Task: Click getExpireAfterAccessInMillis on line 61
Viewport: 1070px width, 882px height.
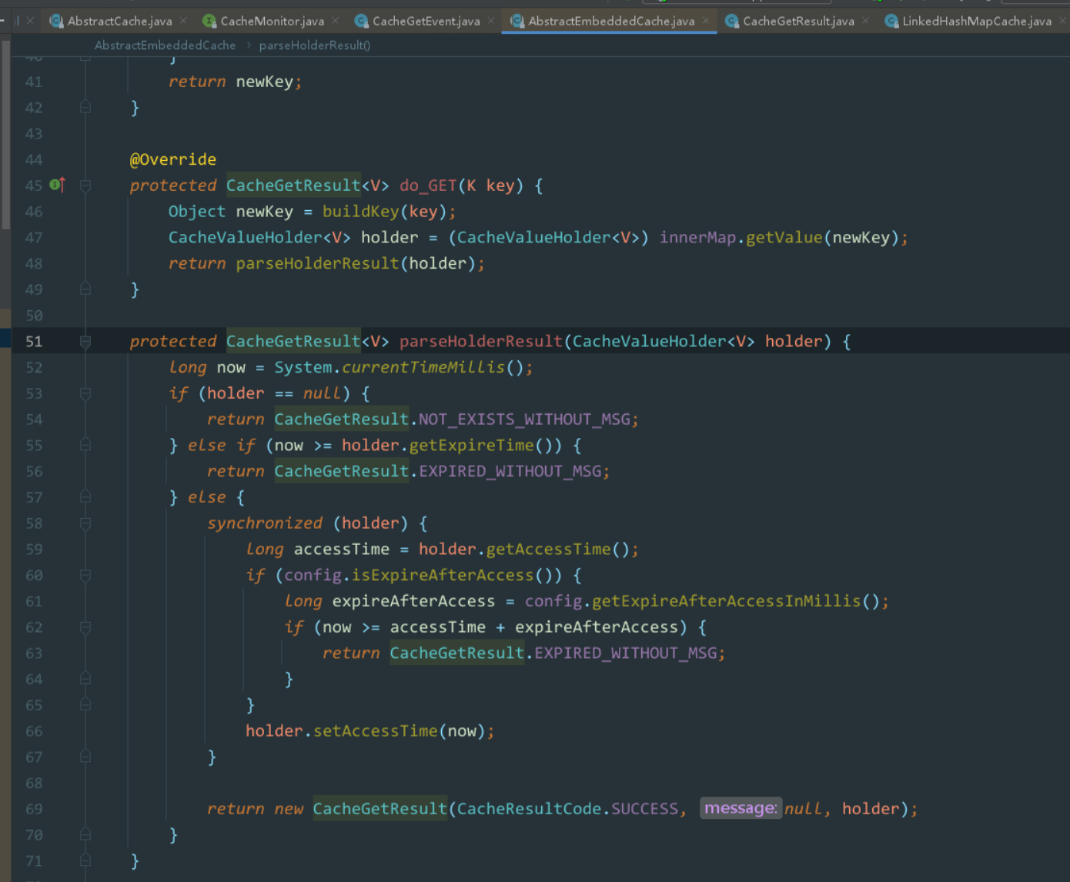Action: pos(726,601)
